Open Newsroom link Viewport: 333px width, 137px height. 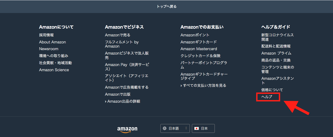pos(49,49)
